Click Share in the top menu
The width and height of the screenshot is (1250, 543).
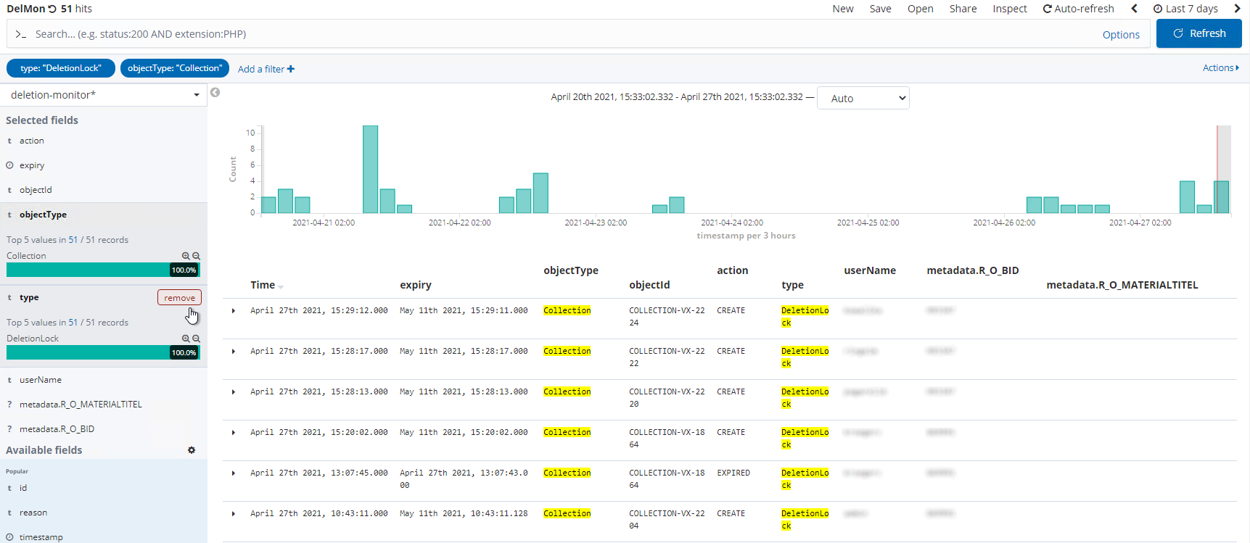963,9
